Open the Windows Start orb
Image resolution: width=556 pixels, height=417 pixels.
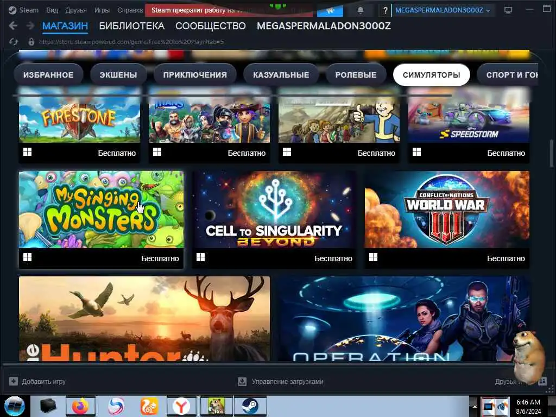[x=15, y=406]
